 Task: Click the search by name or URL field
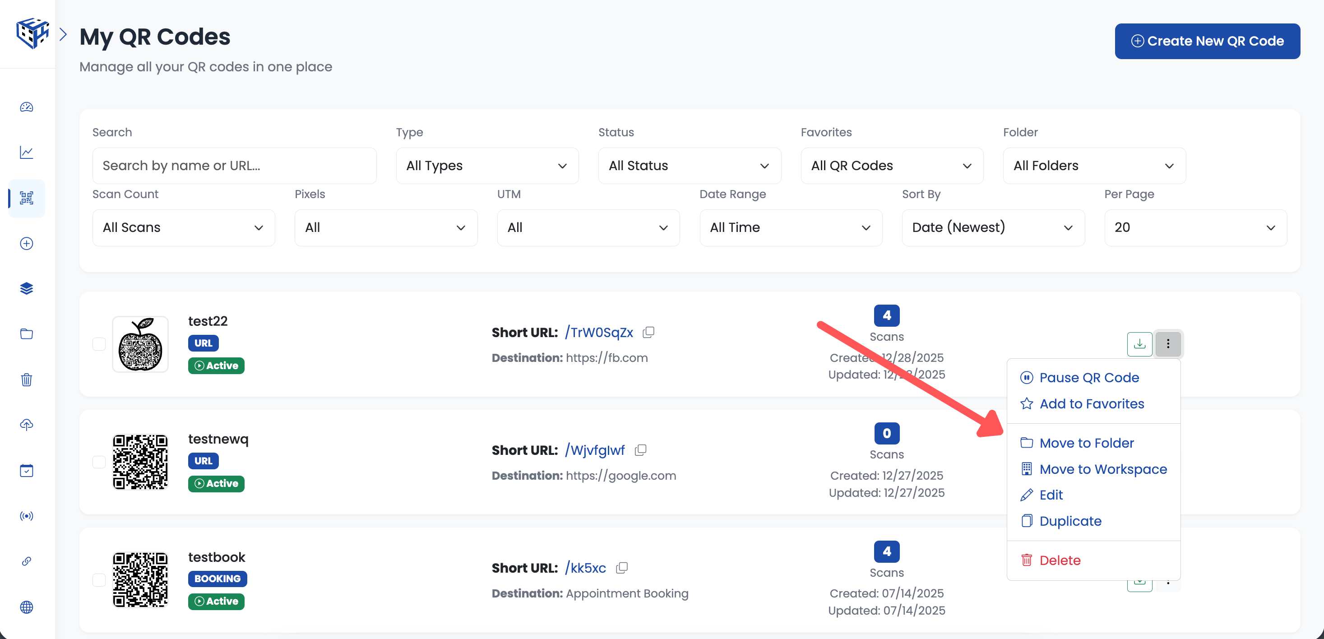pos(234,166)
